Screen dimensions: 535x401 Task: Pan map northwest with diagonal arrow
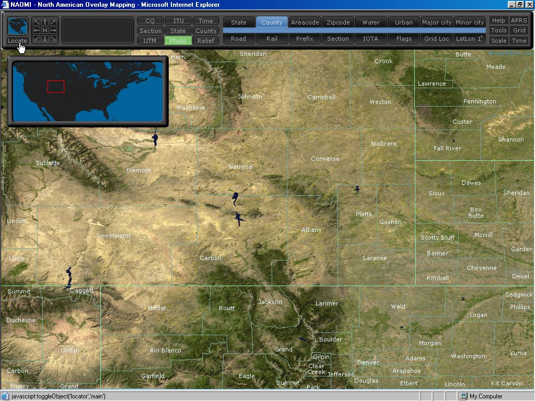[37, 22]
